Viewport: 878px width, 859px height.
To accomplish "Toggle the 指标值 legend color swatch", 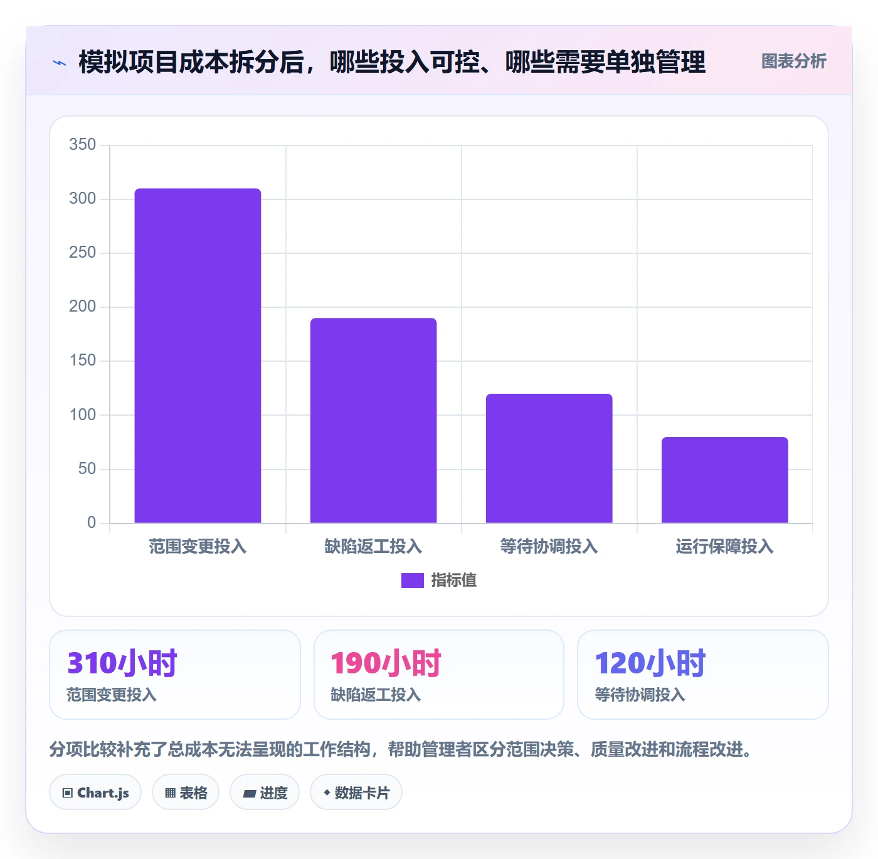I will [413, 581].
